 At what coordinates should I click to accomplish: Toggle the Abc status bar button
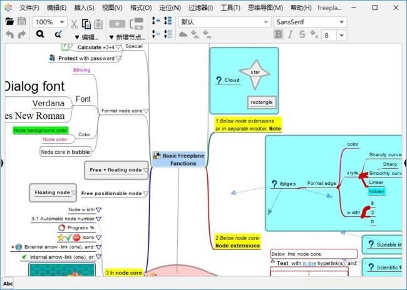pos(8,284)
